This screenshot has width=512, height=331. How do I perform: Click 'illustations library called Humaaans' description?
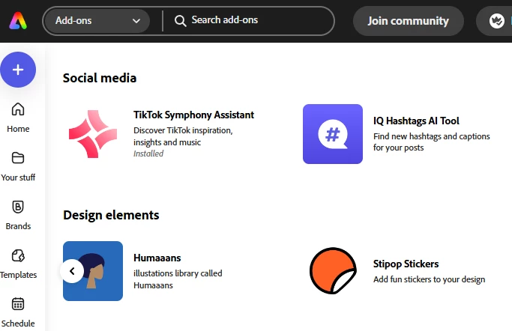coord(178,279)
